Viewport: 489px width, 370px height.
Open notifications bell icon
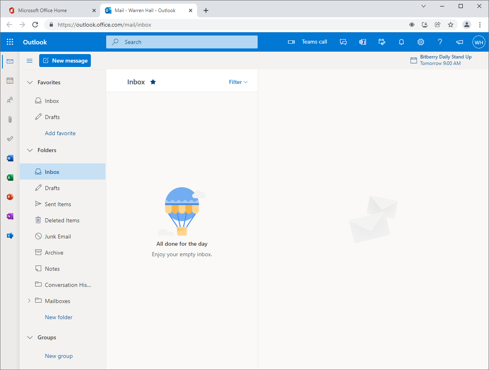[x=401, y=42]
